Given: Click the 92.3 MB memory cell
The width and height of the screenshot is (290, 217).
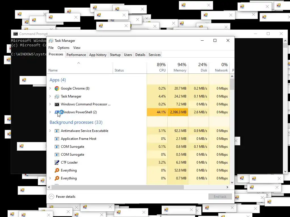Looking at the screenshot, I should (x=178, y=131).
